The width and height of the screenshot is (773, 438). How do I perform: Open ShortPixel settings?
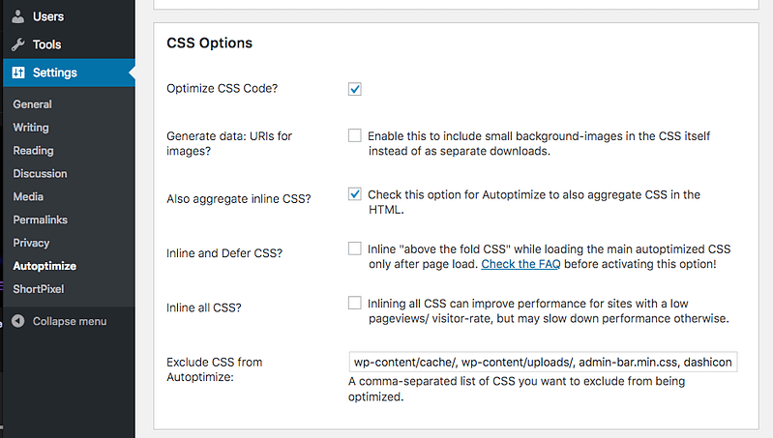(39, 289)
